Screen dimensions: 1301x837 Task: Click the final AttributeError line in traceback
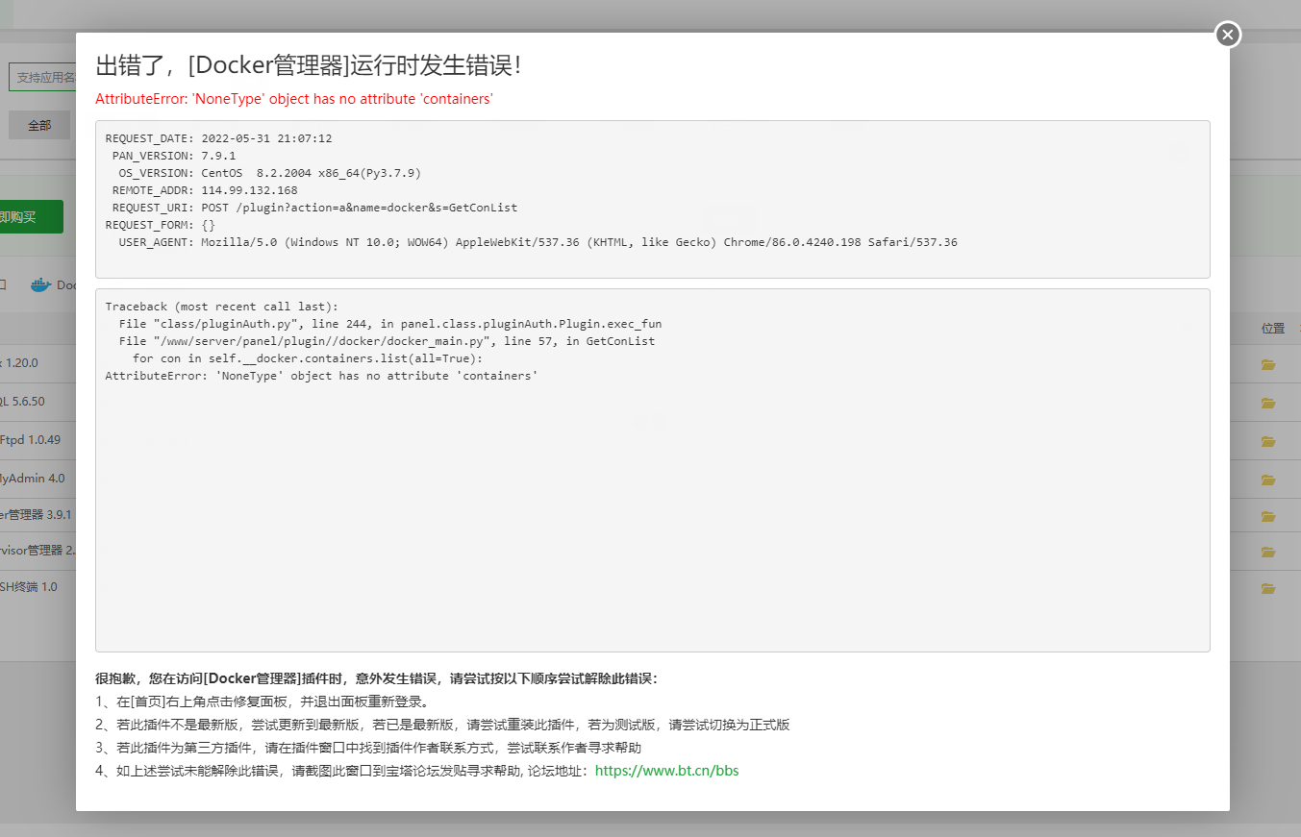tap(321, 376)
